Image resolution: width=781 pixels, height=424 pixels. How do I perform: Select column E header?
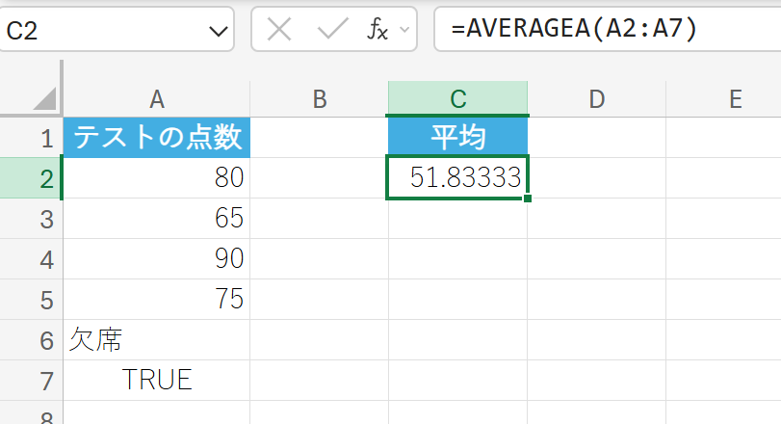pyautogui.click(x=735, y=98)
